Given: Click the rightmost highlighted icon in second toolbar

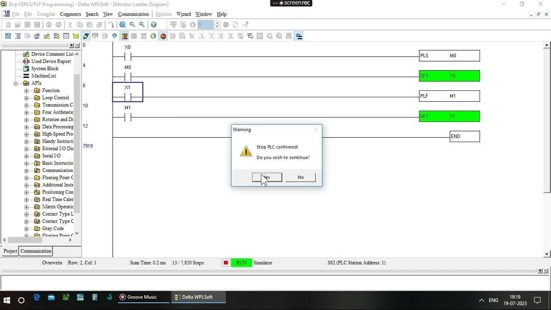Looking at the screenshot, I should tap(299, 36).
